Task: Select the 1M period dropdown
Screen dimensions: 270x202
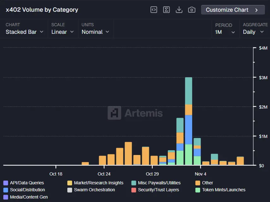Action: tap(225, 32)
